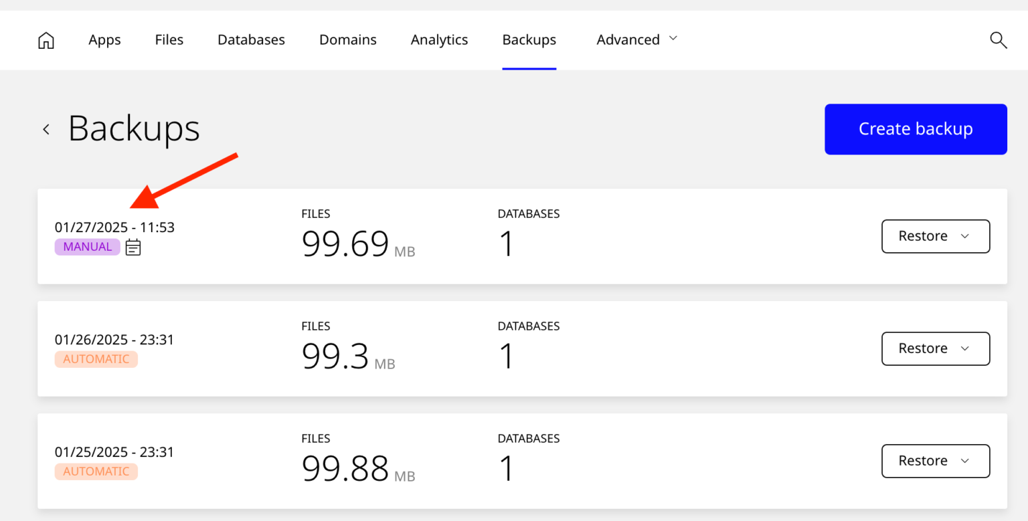Select the 01/27/2025 - 11:53 backup date
Viewport: 1028px width, 521px height.
tap(114, 227)
